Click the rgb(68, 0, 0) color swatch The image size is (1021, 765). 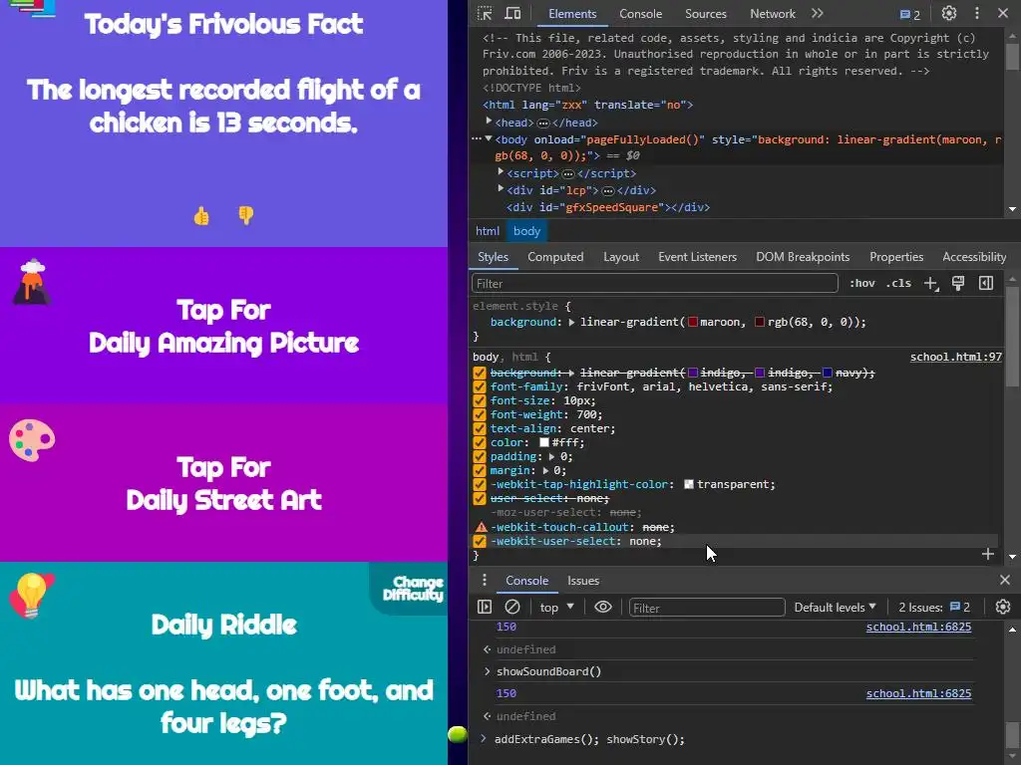(759, 322)
